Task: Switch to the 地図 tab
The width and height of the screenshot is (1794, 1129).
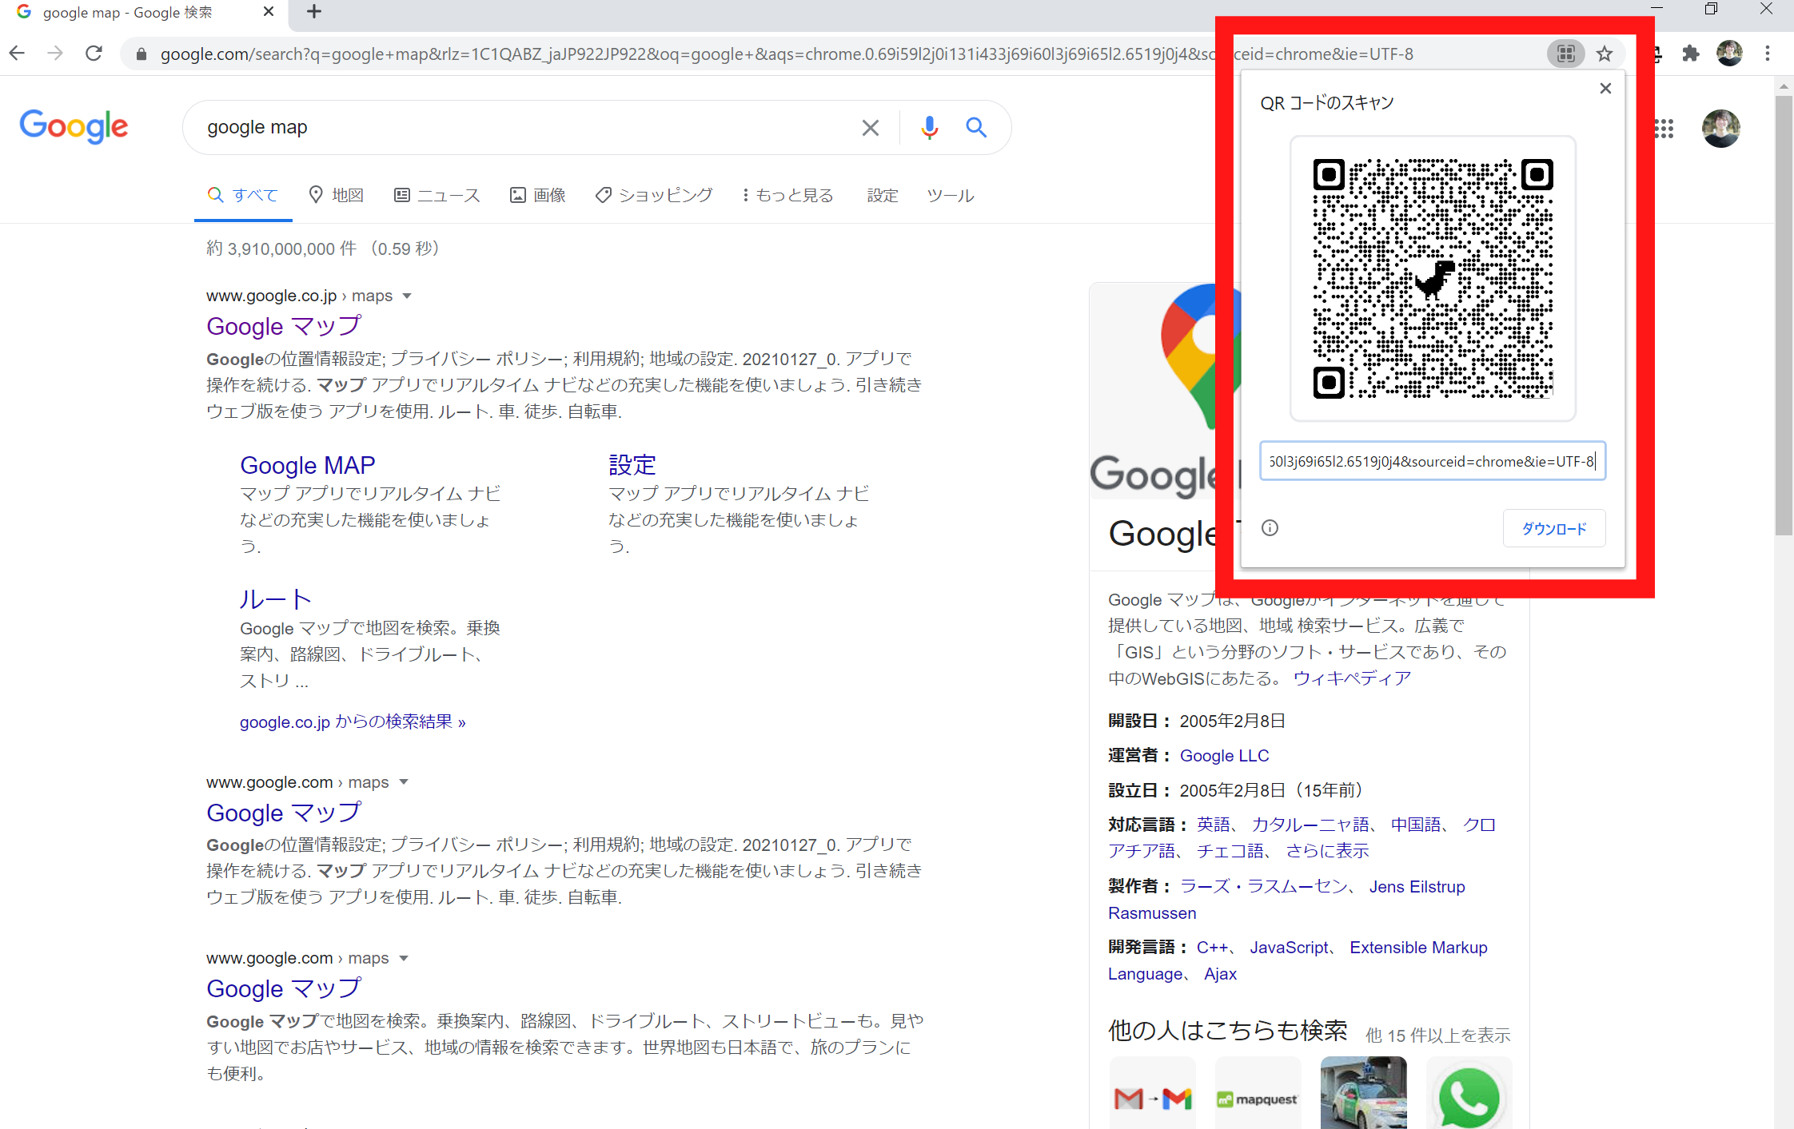Action: click(337, 195)
